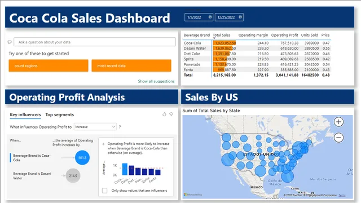Click the Price column header

[x=325, y=35]
